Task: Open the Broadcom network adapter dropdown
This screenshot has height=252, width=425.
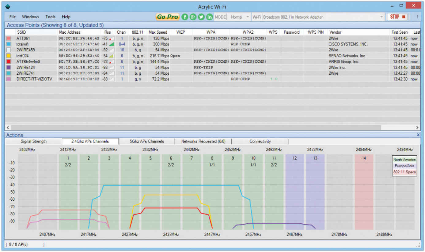Action: click(x=323, y=17)
